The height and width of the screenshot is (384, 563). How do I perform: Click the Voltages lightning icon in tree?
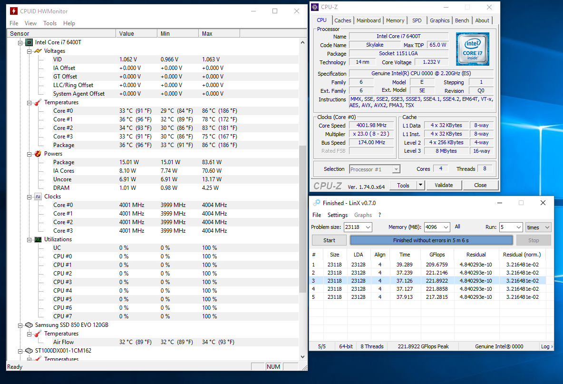coord(38,51)
